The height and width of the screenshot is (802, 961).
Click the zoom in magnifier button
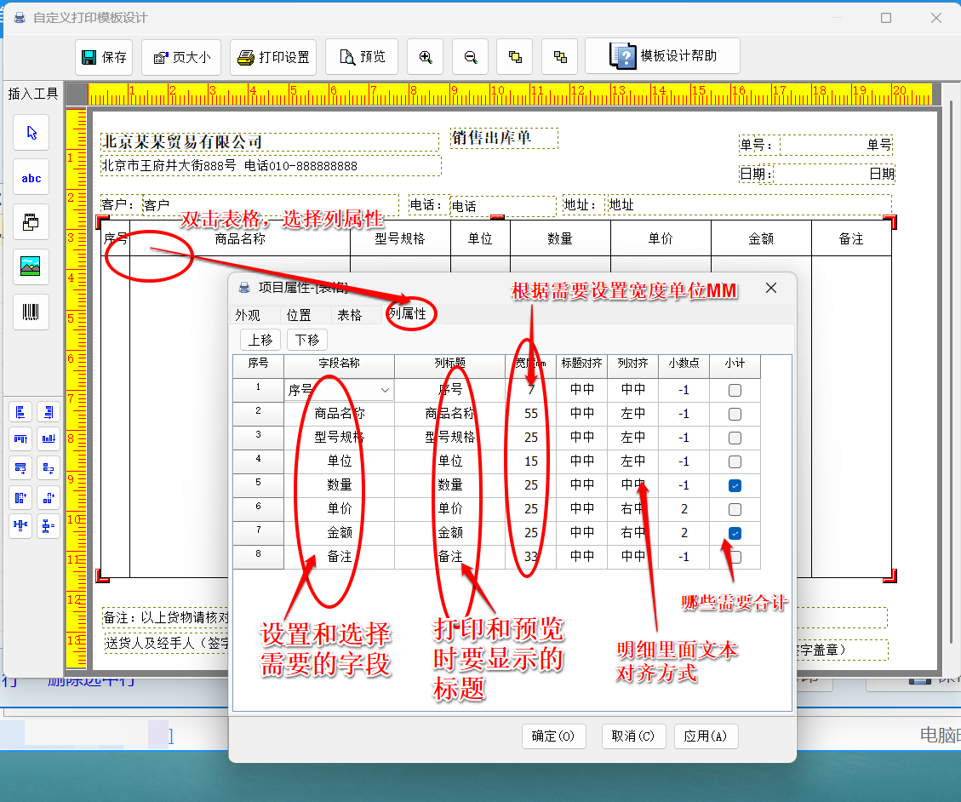click(x=426, y=57)
